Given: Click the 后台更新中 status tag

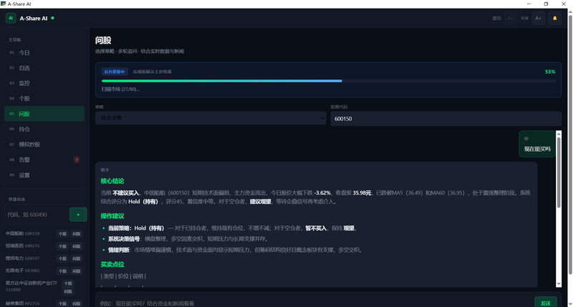Looking at the screenshot, I should coord(115,72).
